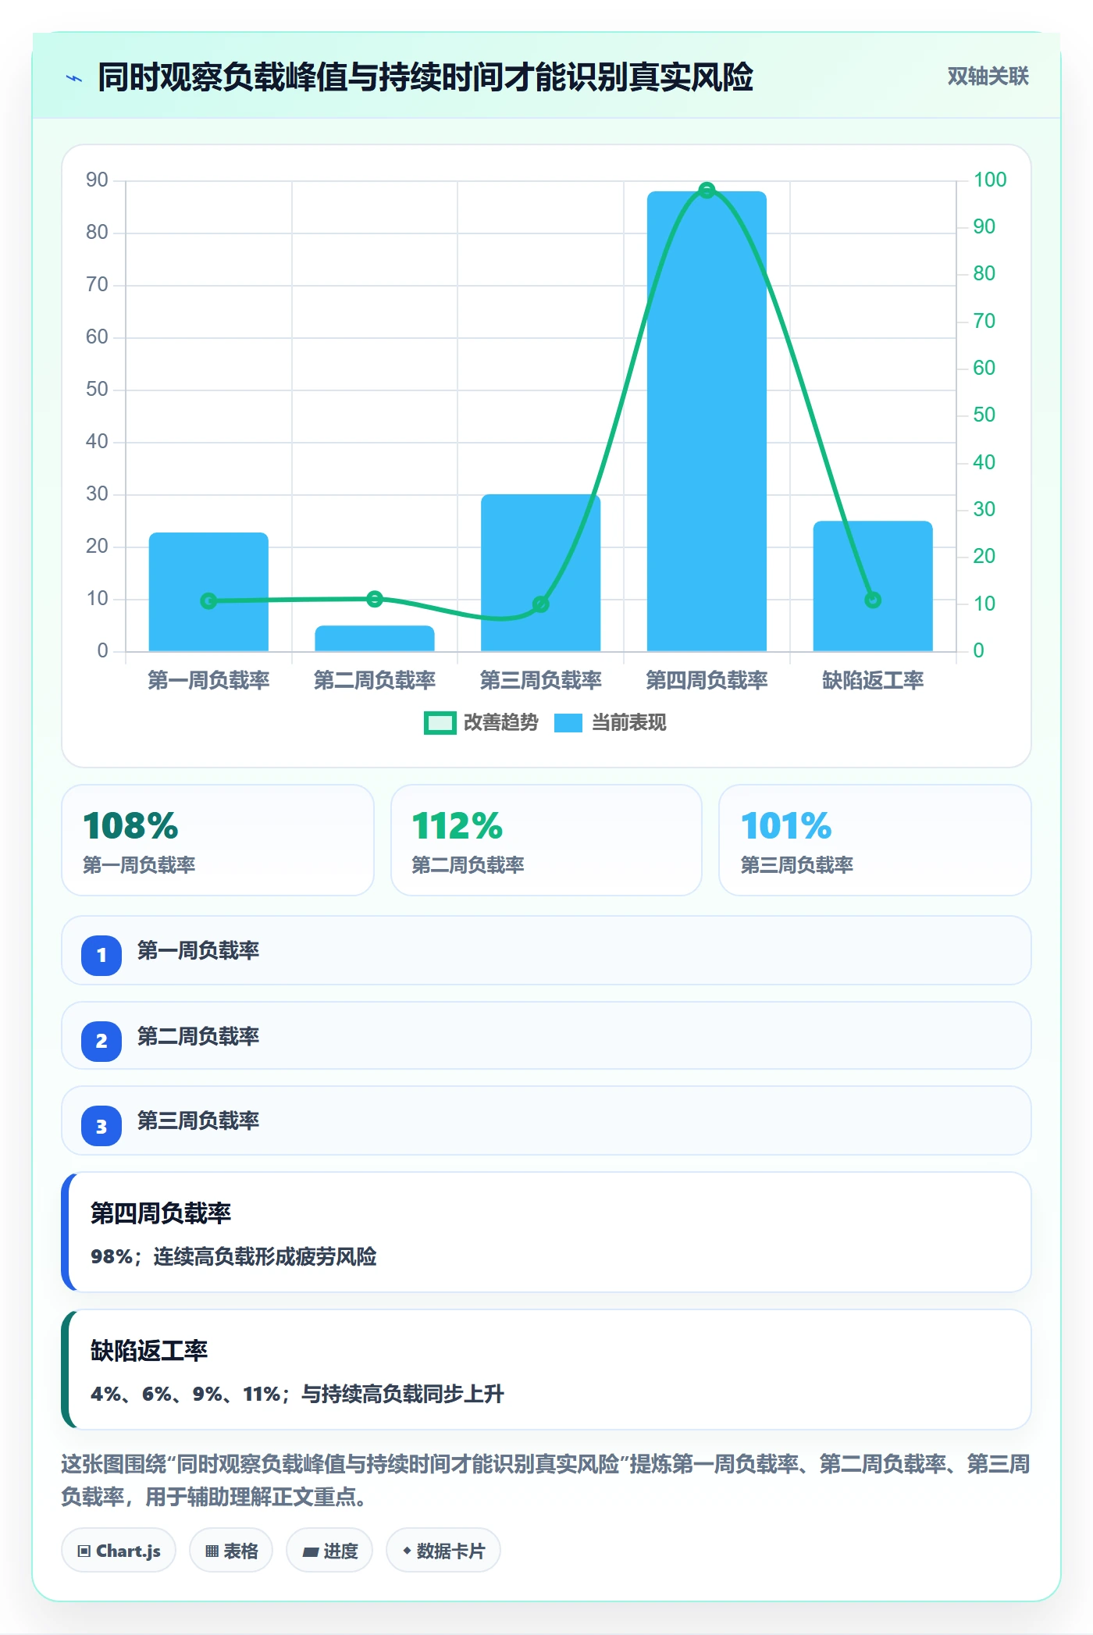Click the lightning bolt icon beside the title

(x=74, y=78)
